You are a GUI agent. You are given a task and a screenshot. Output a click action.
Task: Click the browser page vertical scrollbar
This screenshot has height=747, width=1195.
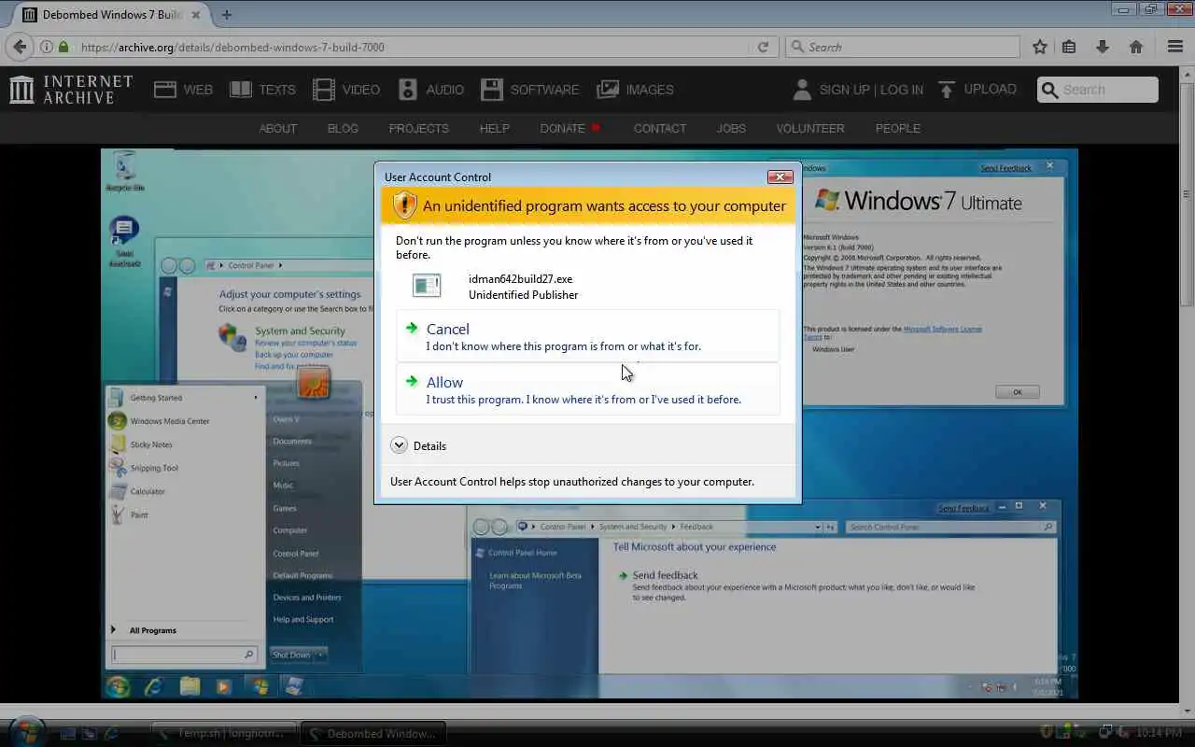click(1188, 196)
